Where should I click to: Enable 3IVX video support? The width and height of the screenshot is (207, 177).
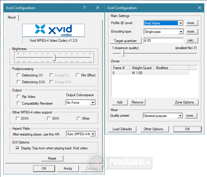pyautogui.click(x=49, y=118)
